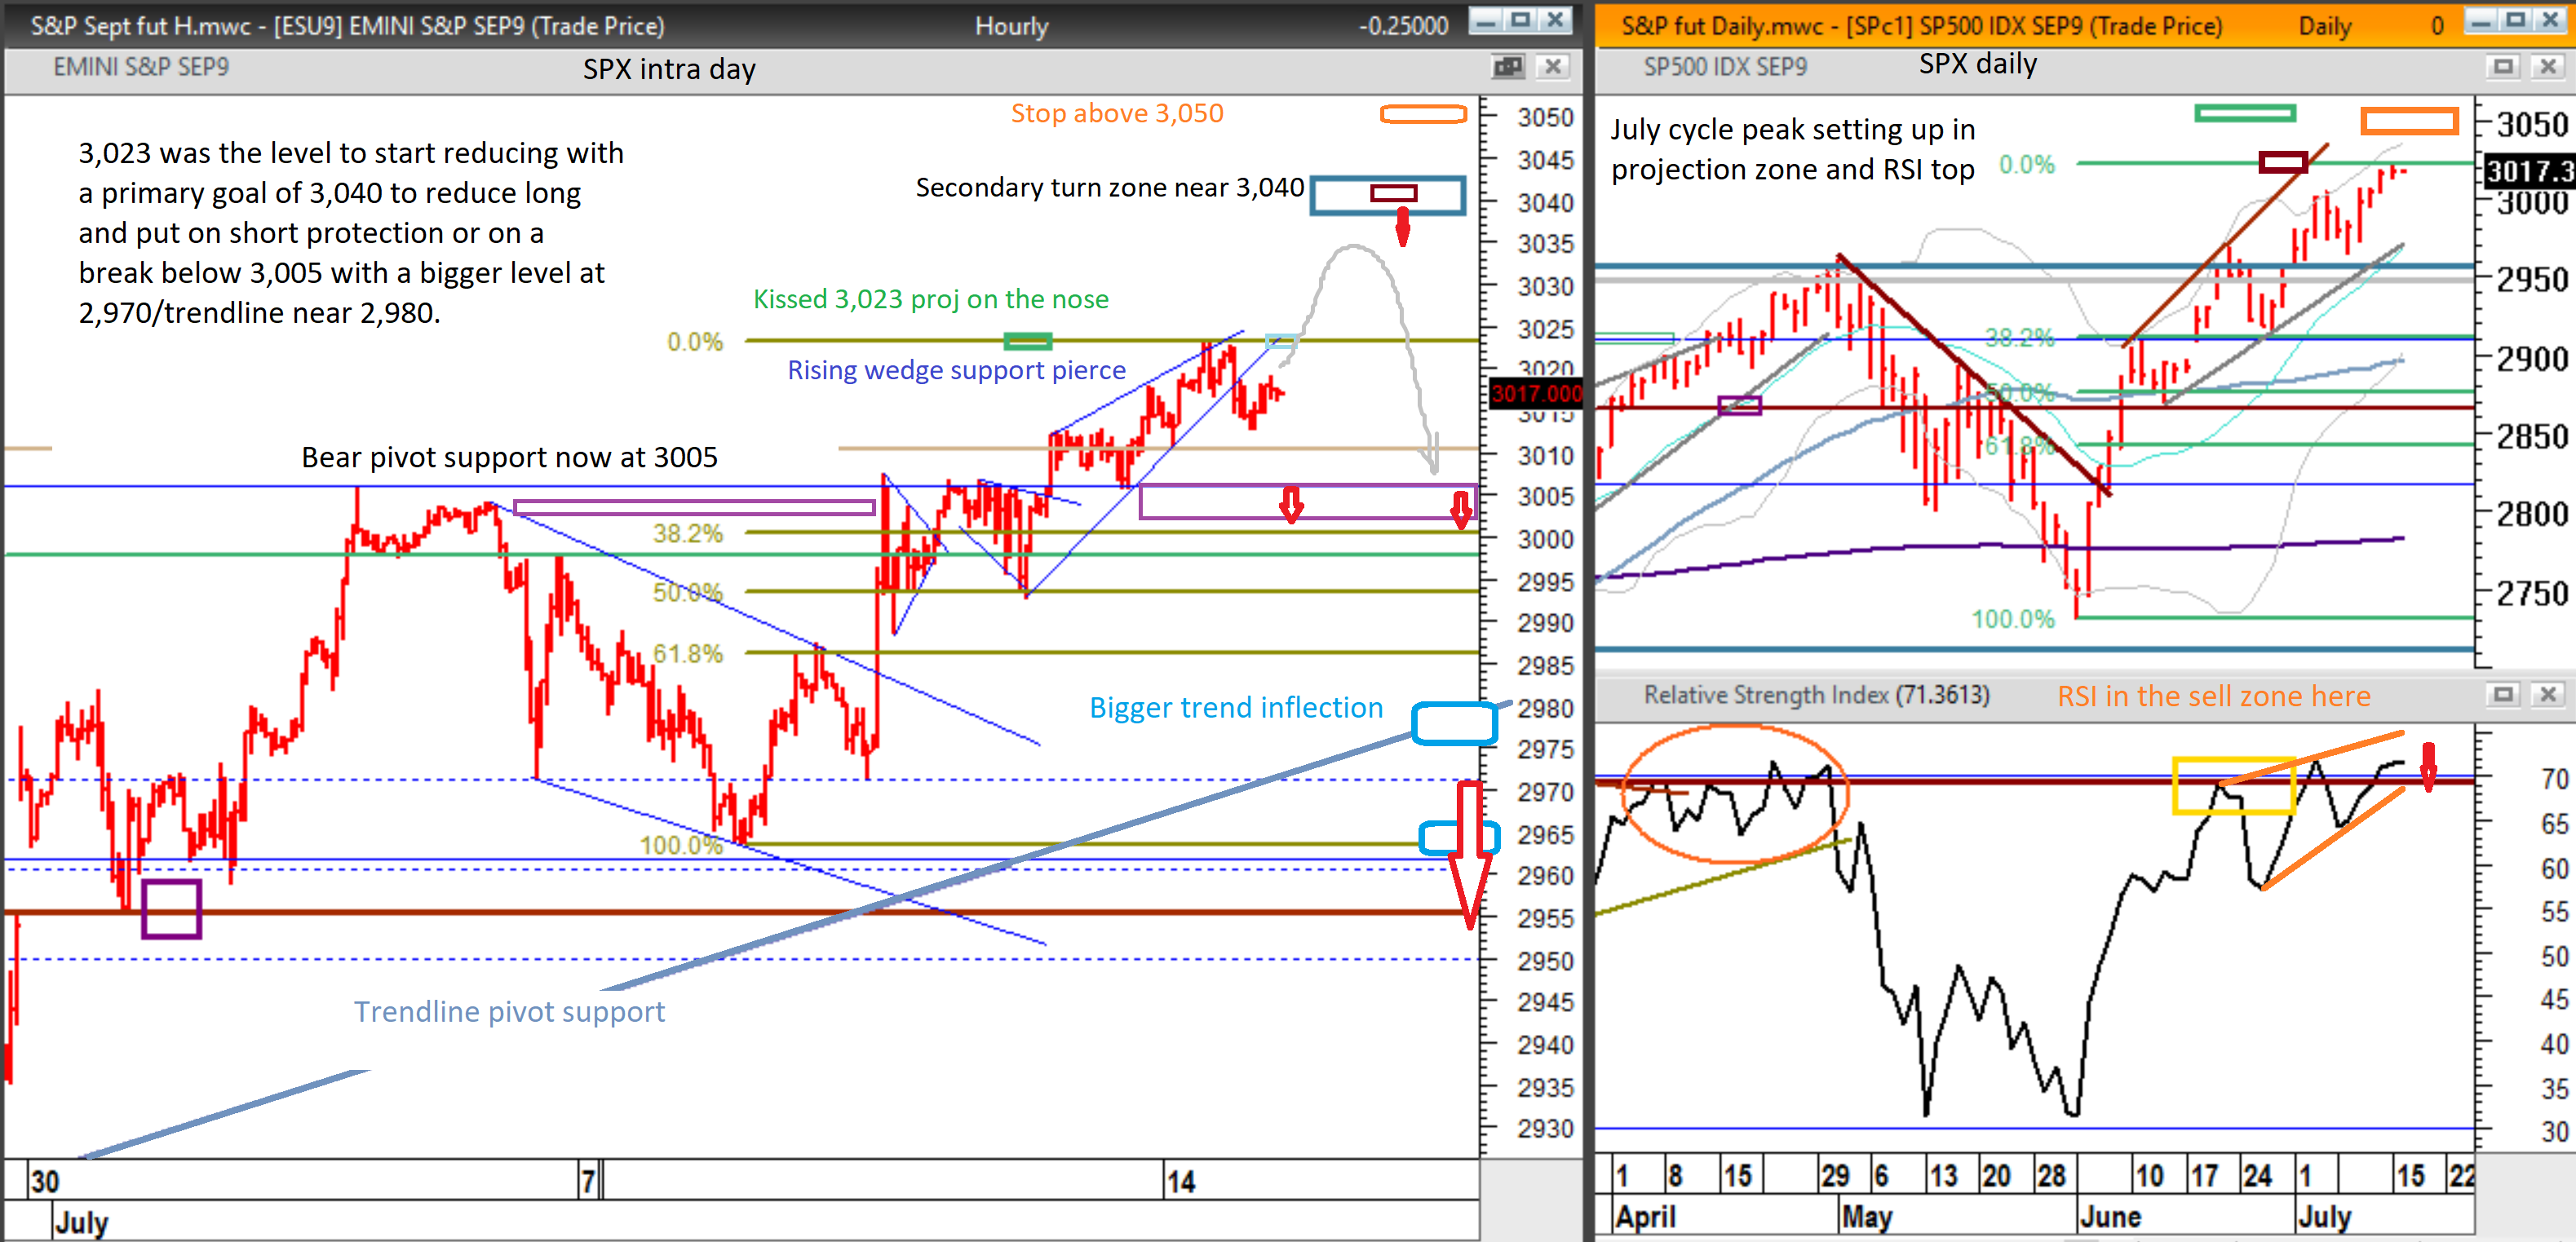Maximize the S&P fut Daily window

(x=2516, y=21)
